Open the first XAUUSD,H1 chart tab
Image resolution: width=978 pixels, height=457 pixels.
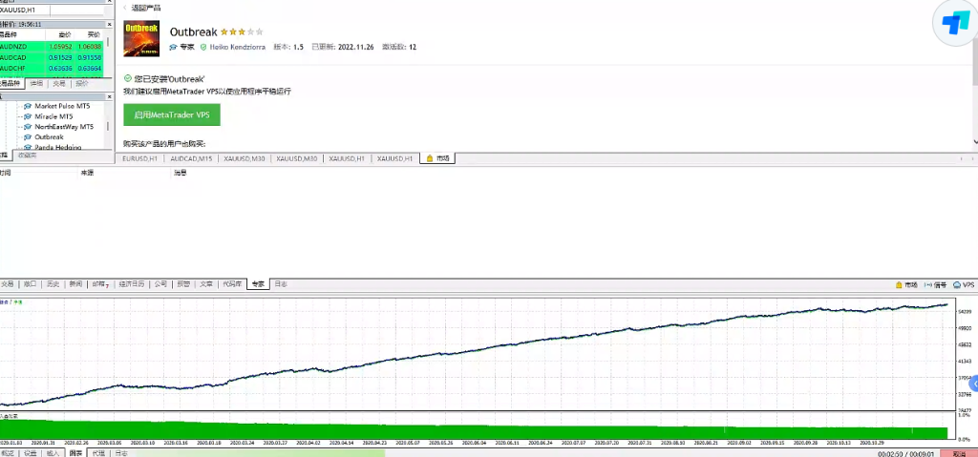pyautogui.click(x=347, y=158)
